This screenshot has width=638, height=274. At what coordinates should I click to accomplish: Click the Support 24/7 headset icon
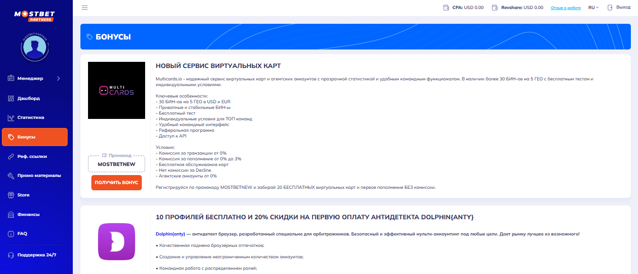pos(11,255)
